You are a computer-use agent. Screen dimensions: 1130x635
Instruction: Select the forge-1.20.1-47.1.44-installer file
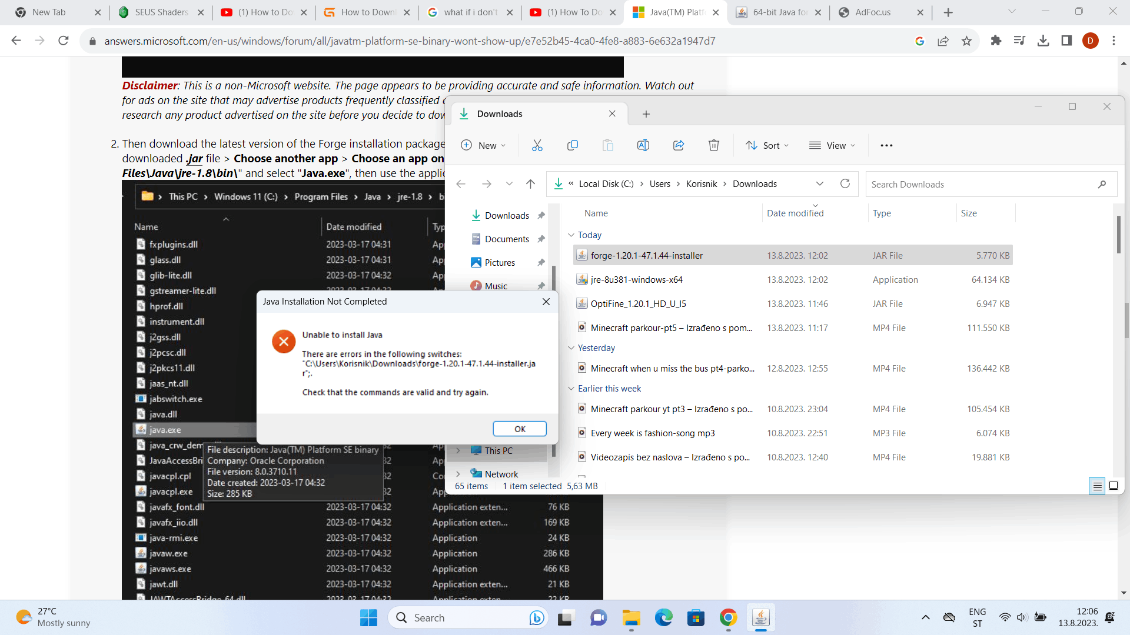point(646,255)
